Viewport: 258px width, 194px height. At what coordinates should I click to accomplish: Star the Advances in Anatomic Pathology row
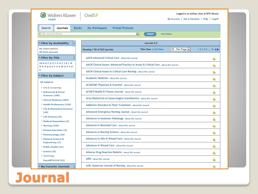pos(214,119)
